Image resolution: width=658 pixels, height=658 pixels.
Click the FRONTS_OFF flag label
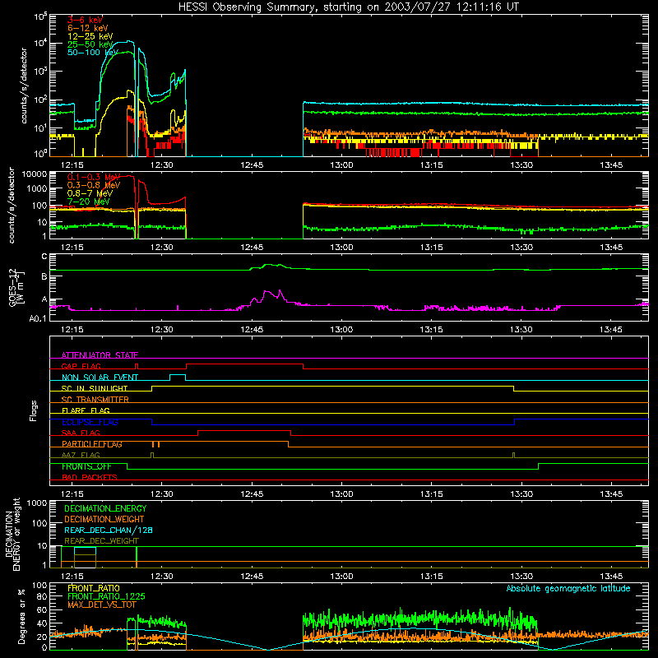pos(86,466)
